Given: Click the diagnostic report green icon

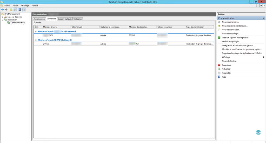Looking at the screenshot, I should pyautogui.click(x=219, y=38).
